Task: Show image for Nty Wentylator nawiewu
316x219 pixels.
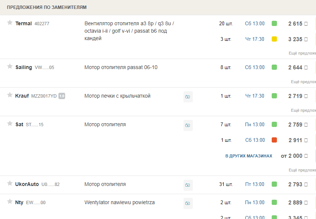Action: tap(188, 203)
